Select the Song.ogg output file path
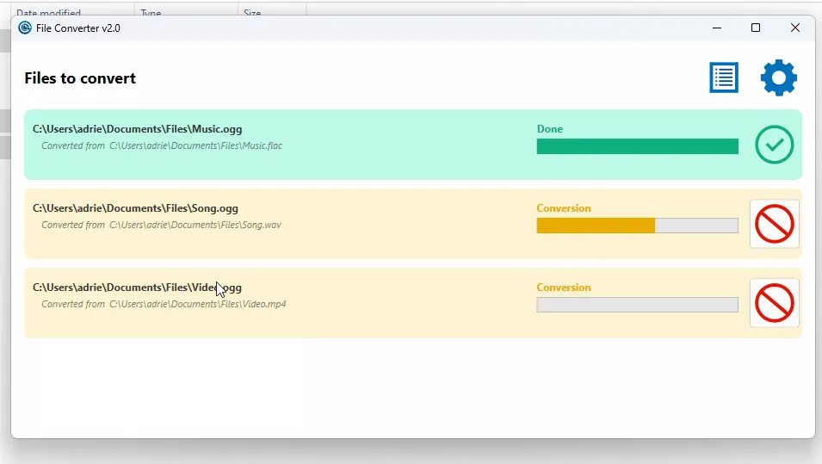822x464 pixels. (x=135, y=208)
